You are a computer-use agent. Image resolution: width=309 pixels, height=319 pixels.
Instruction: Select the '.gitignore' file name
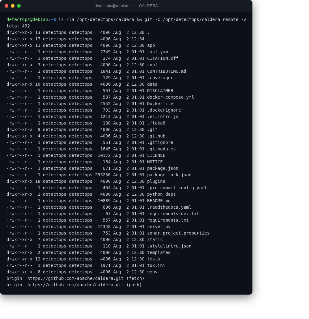click(160, 142)
